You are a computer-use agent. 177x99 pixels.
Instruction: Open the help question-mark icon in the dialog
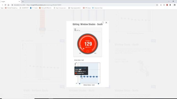point(103,23)
